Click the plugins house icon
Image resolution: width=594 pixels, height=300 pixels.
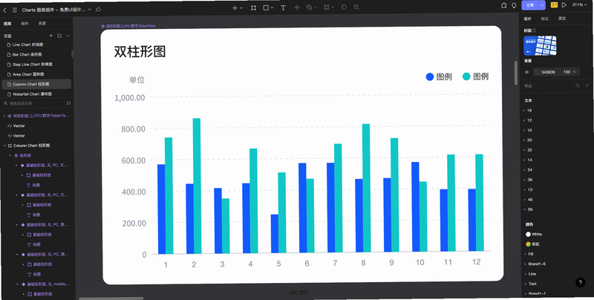[504, 5]
